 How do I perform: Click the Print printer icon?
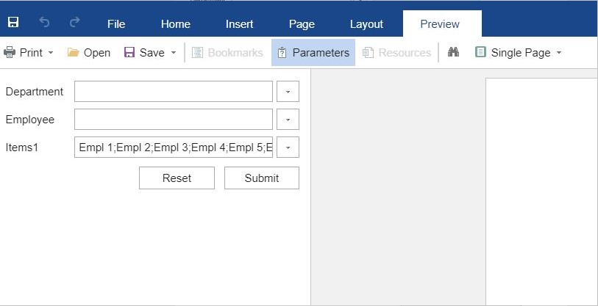click(x=9, y=52)
